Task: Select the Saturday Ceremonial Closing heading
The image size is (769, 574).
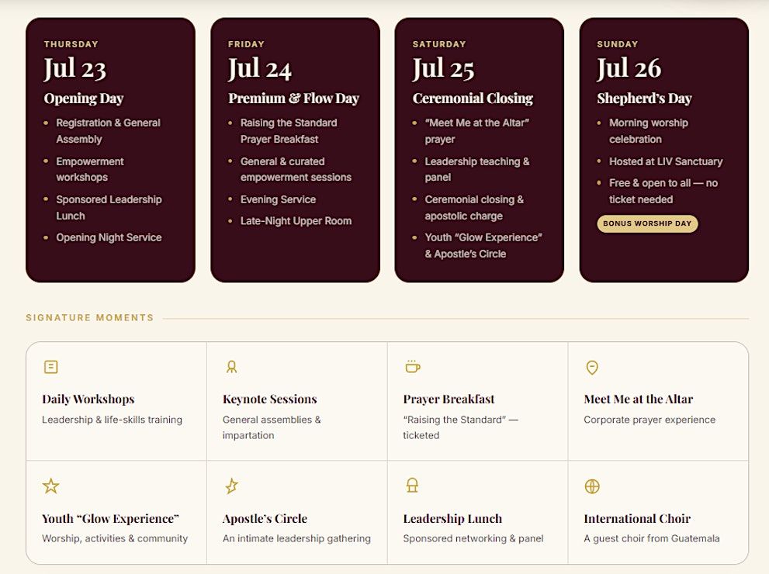Action: [473, 99]
